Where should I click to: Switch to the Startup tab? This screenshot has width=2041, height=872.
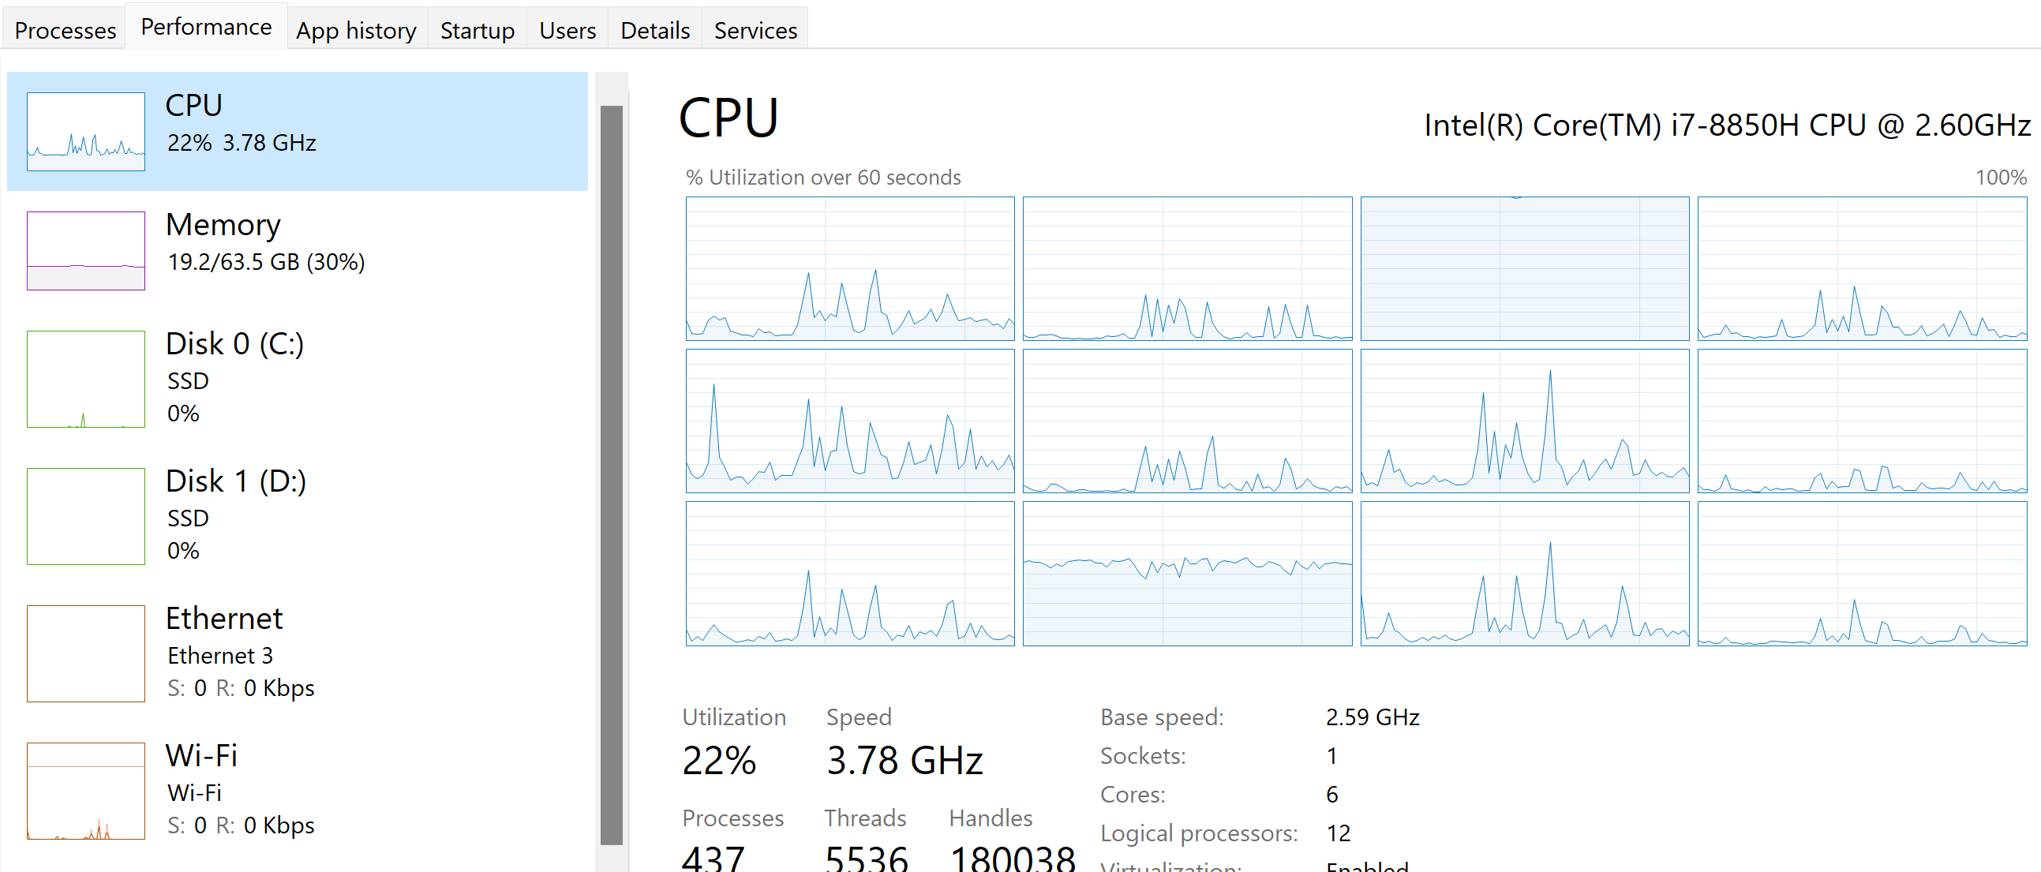click(x=476, y=28)
